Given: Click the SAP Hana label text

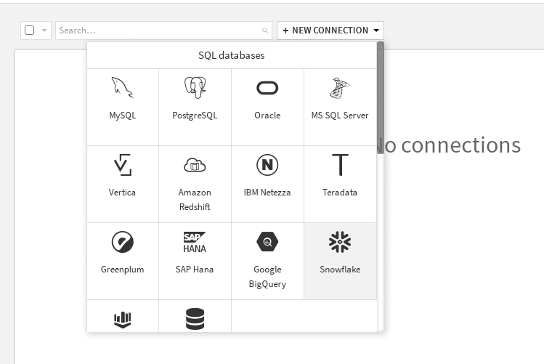Looking at the screenshot, I should pos(195,270).
